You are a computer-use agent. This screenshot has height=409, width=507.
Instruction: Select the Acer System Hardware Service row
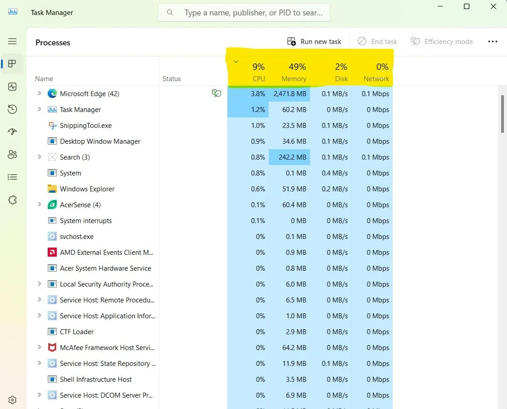point(210,268)
